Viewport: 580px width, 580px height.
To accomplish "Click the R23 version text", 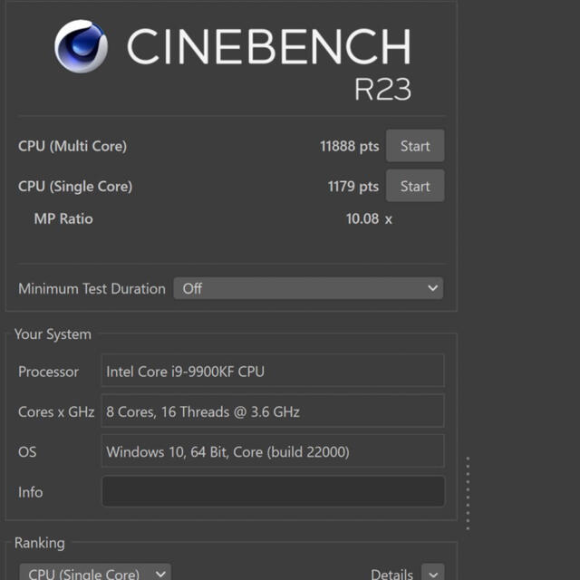I will pos(382,89).
